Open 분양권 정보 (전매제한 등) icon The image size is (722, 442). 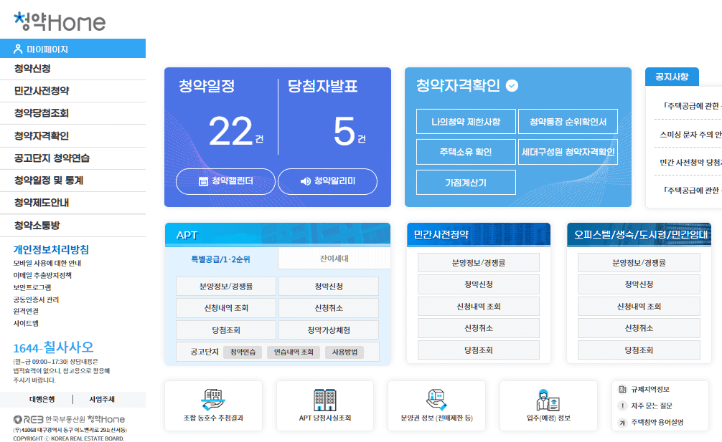tap(436, 398)
